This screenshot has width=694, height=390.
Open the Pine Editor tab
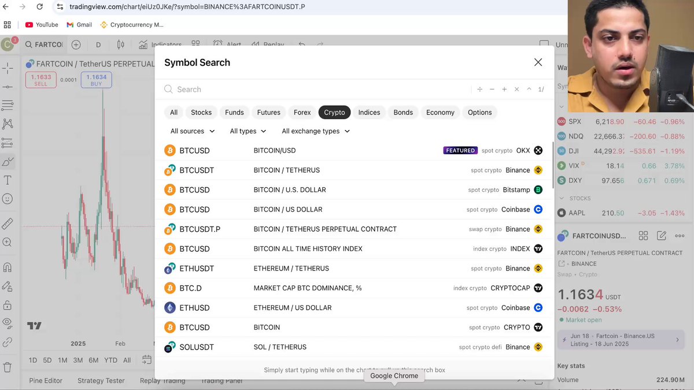coord(46,381)
